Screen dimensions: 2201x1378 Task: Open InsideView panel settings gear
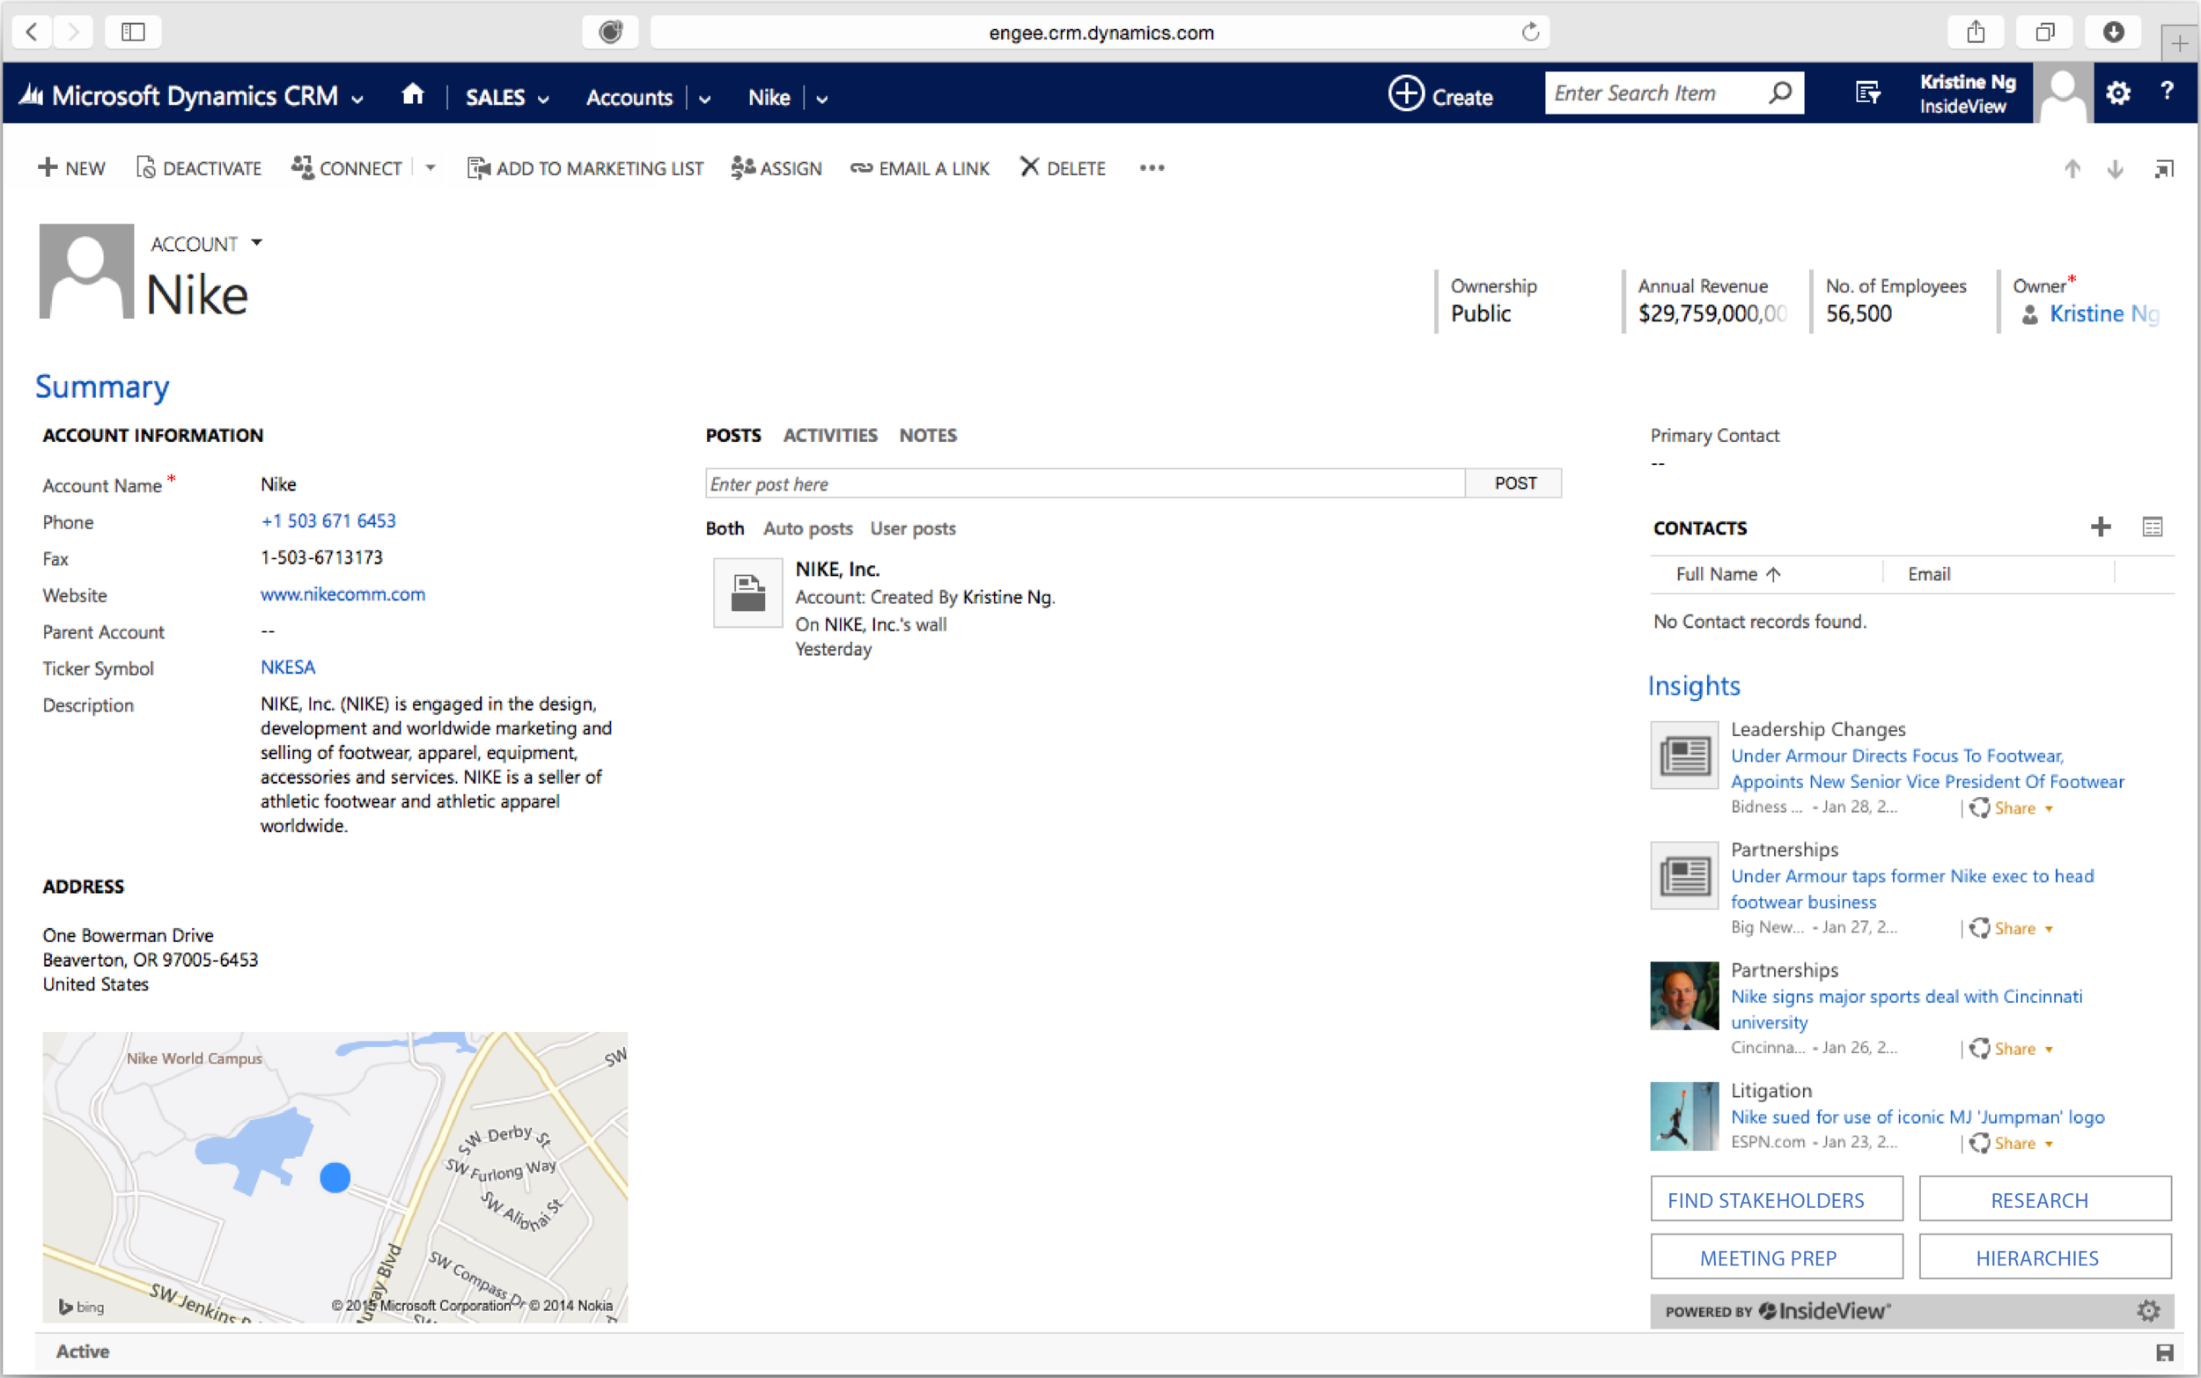2148,1310
